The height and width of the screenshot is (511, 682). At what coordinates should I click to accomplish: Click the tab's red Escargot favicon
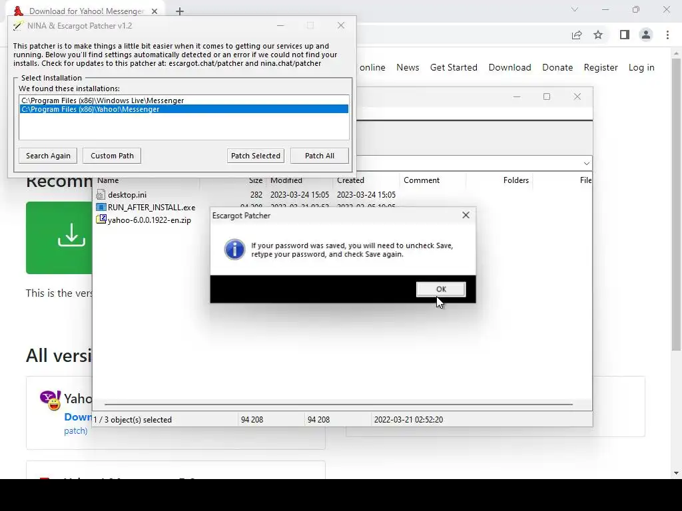pos(18,11)
